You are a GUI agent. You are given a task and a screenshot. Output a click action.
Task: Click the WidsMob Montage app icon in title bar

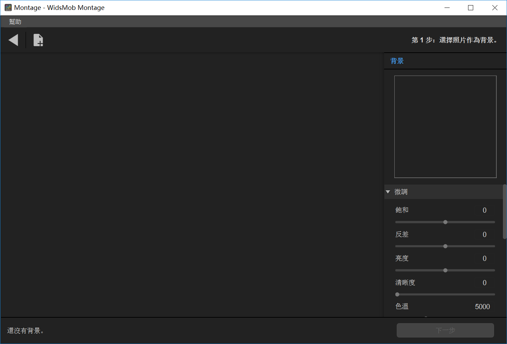coord(8,8)
